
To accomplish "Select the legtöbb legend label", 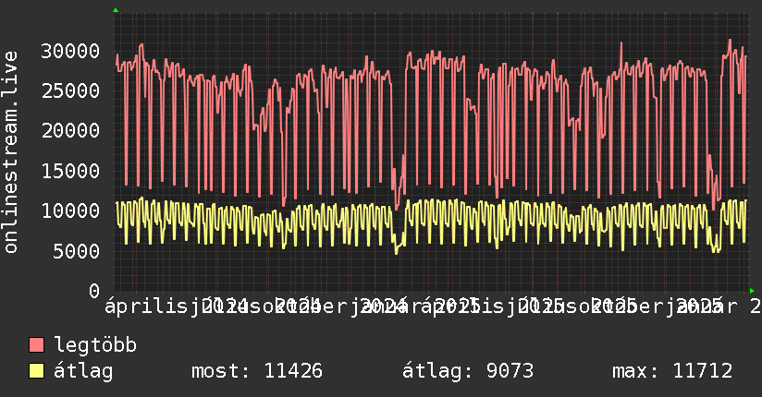I will click(95, 344).
